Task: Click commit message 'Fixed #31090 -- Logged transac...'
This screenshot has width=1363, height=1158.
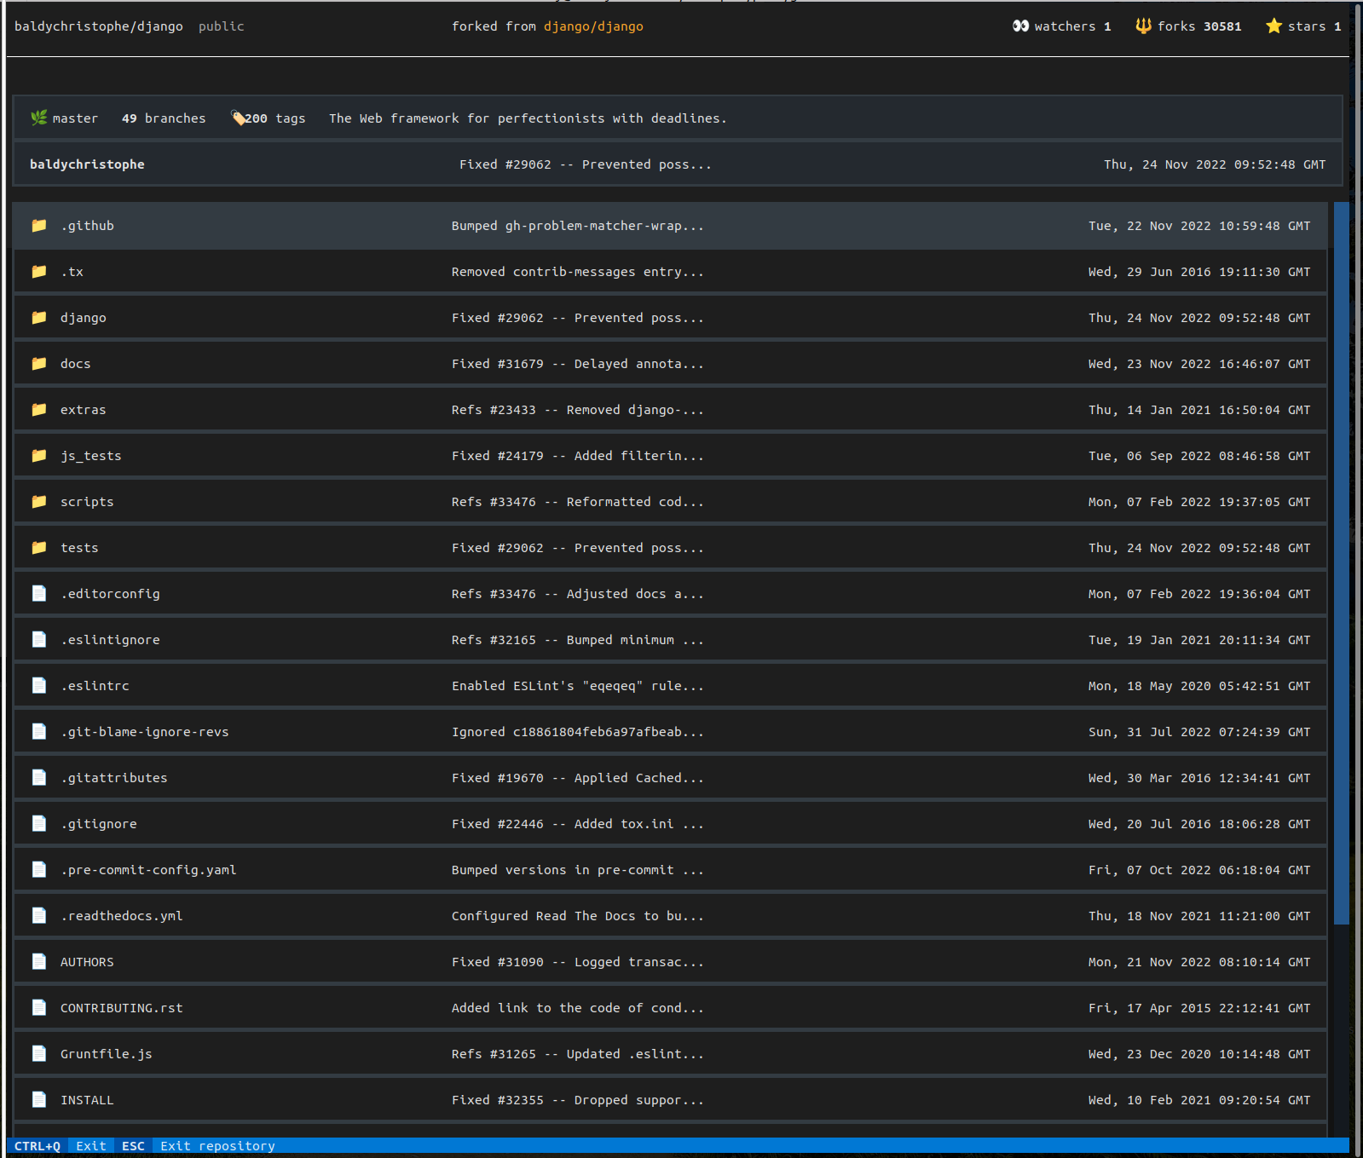Action: pyautogui.click(x=578, y=962)
